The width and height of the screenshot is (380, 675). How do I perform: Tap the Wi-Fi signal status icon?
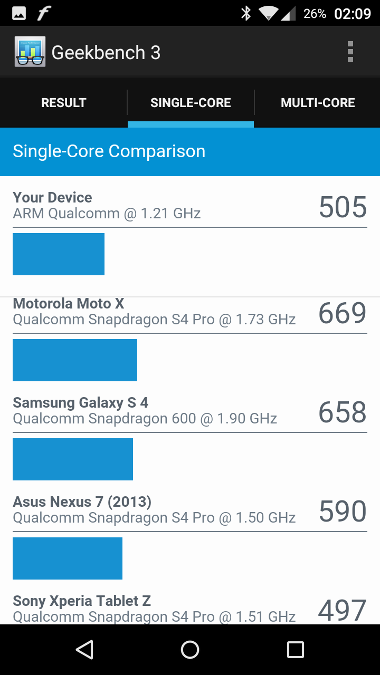[x=268, y=14]
